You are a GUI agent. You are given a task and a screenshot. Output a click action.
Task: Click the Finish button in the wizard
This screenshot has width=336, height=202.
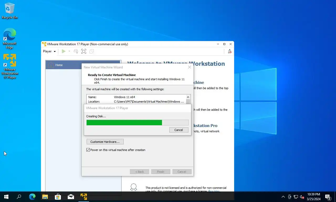tap(160, 172)
